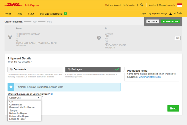Select the Packages shipment type
Viewport: 187px width, 125px height.
[93, 70]
